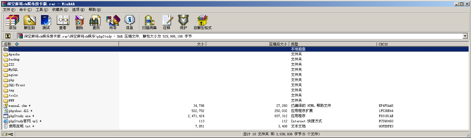This screenshot has width=471, height=138.
Task: Sort list by 名称 column header
Action: click(60, 44)
